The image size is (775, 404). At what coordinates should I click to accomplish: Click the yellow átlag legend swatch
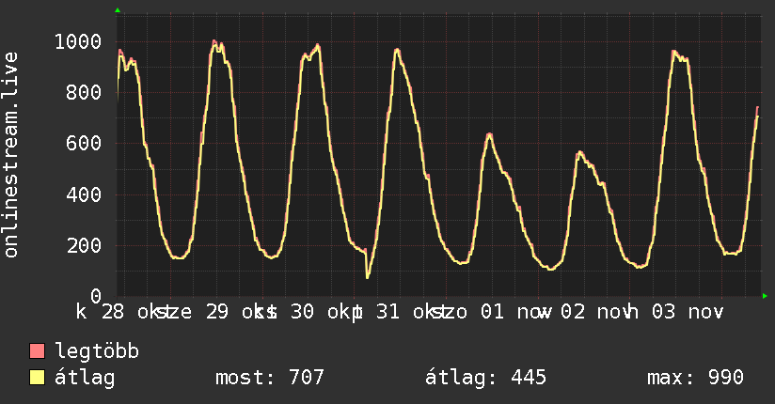click(37, 378)
